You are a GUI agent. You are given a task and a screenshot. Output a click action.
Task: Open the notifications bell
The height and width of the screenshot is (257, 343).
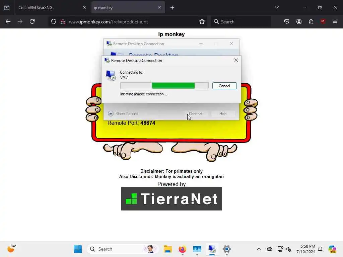320,249
